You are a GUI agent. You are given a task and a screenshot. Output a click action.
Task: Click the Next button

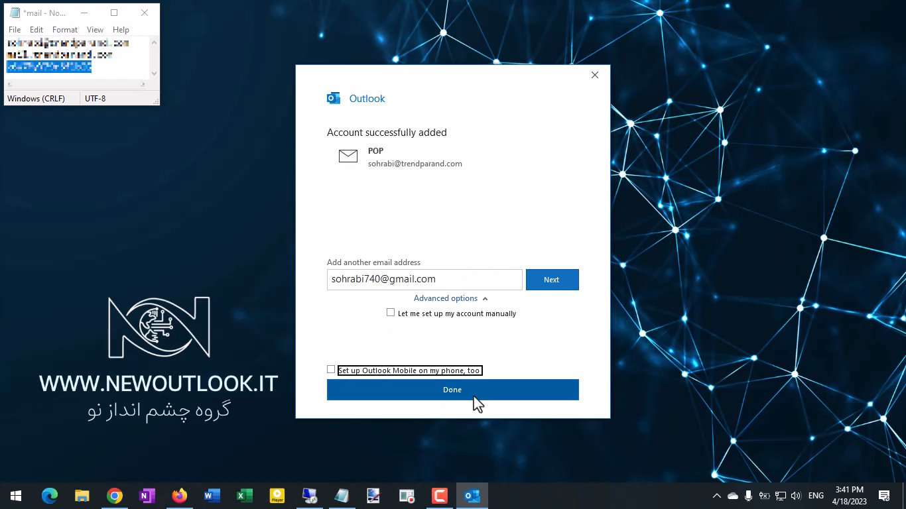(552, 280)
